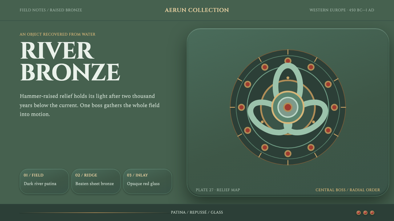This screenshot has width=394, height=221.
Task: Open the Field Notes / Raised Bronze breadcrumb
Action: click(51, 10)
